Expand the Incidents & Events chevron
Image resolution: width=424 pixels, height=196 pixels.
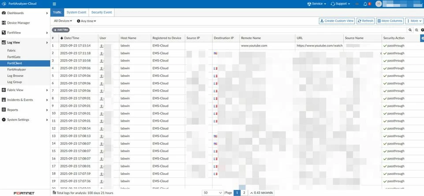[47, 100]
